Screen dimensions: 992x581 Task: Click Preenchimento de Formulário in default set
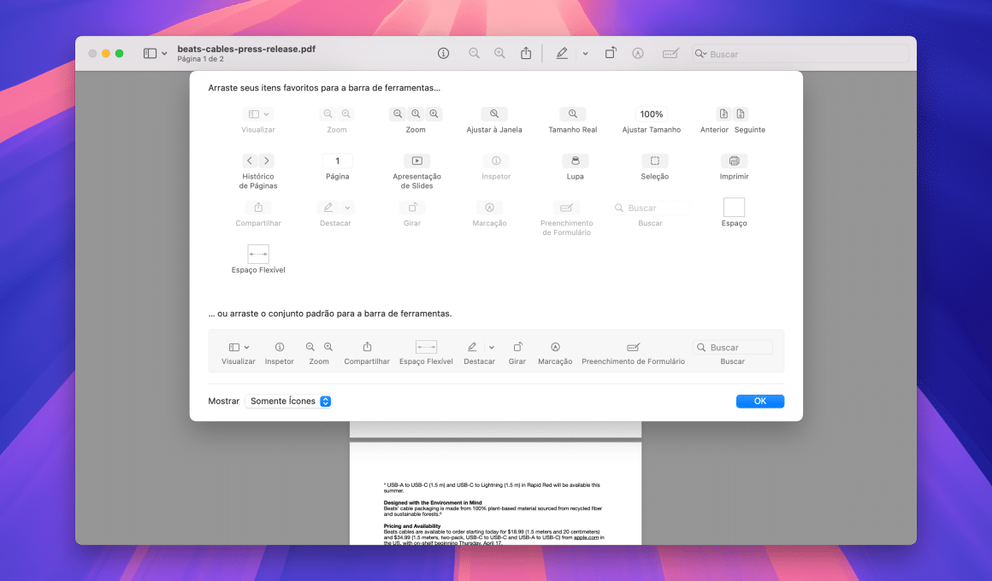[634, 347]
